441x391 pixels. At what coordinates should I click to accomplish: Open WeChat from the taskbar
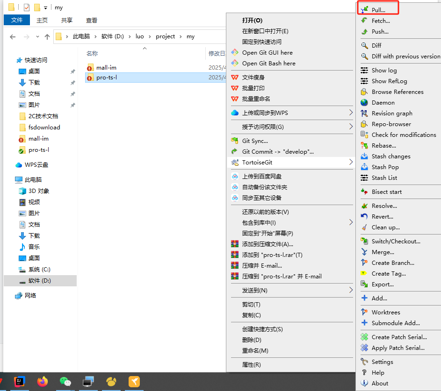pyautogui.click(x=65, y=382)
